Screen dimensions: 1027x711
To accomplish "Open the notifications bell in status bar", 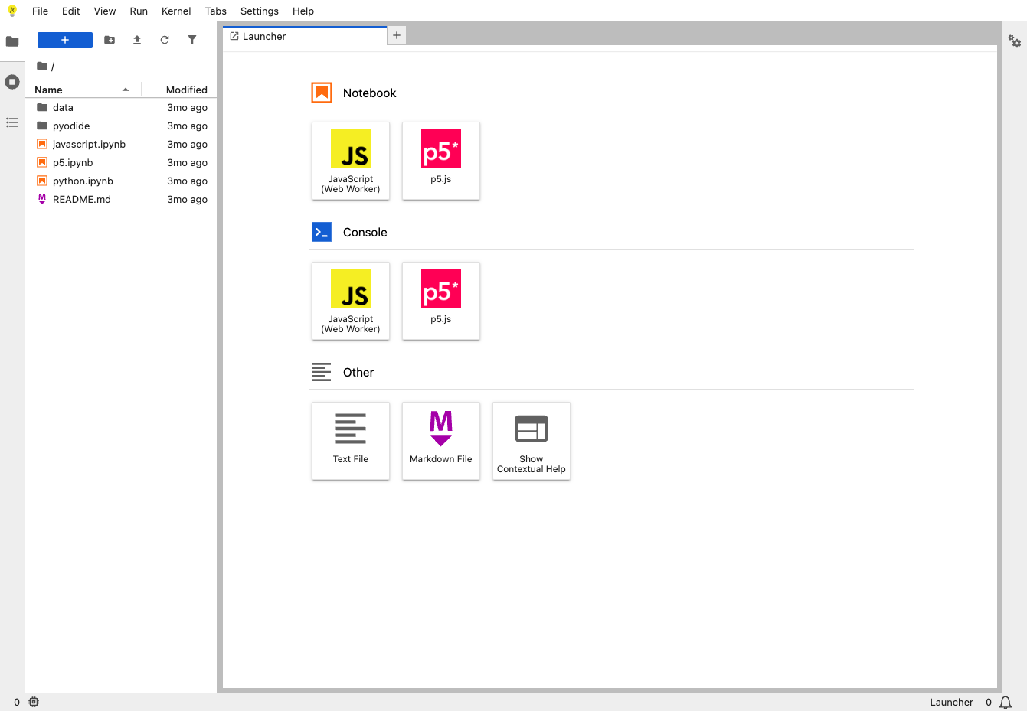I will 1006,702.
